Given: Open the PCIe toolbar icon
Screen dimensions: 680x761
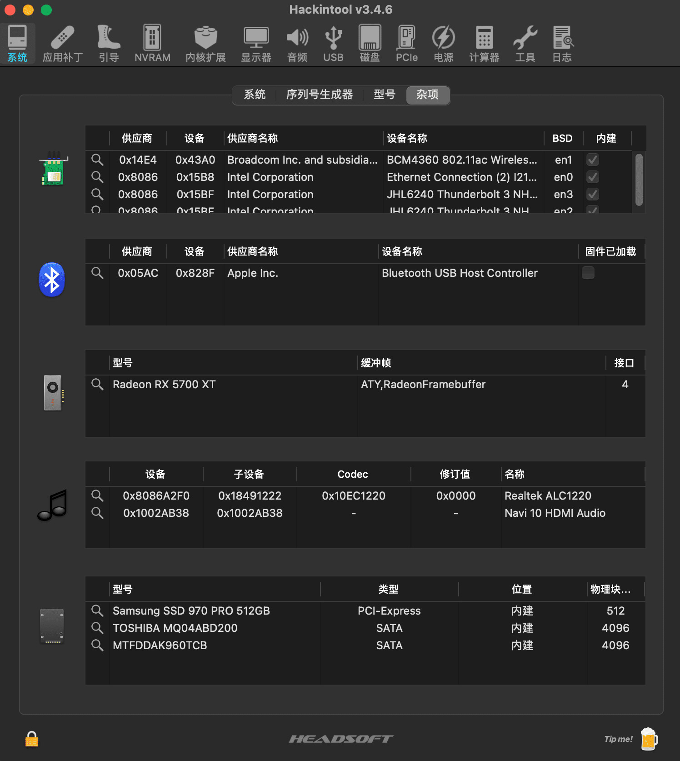Looking at the screenshot, I should [406, 44].
